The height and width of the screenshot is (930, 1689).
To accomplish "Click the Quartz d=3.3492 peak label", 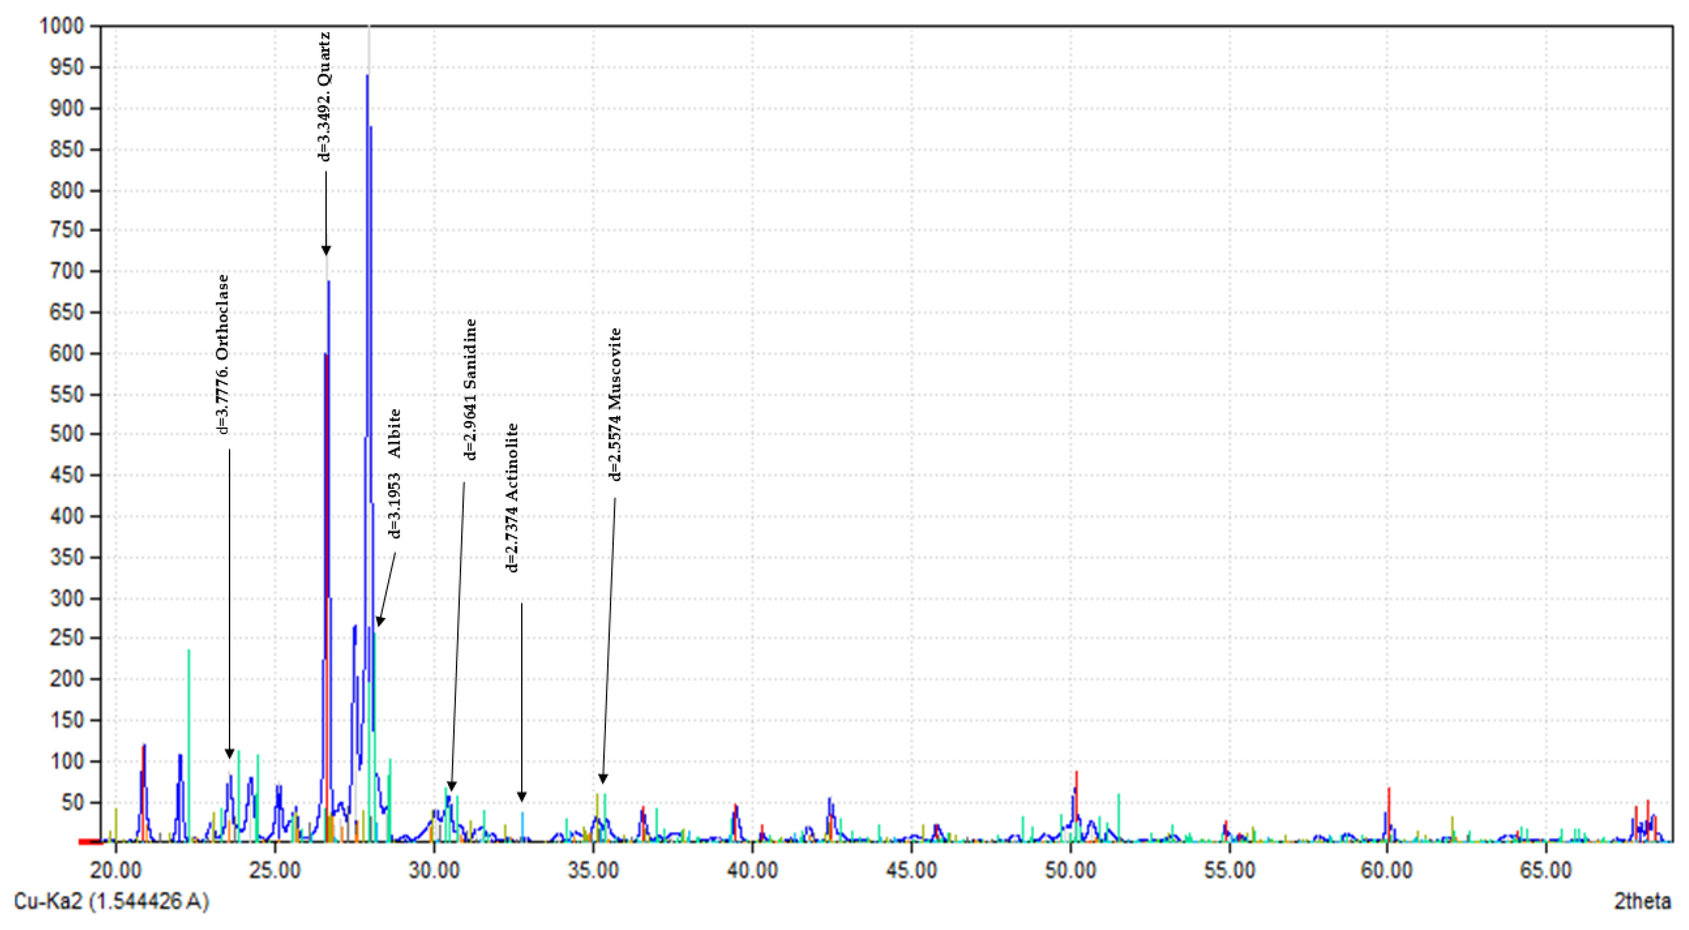I will pyautogui.click(x=324, y=96).
